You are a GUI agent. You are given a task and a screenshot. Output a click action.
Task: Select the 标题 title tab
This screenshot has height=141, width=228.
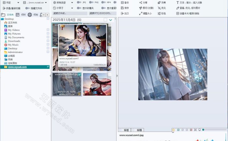point(138,130)
